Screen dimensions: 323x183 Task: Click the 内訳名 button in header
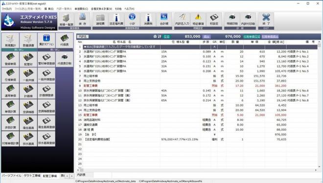[x=83, y=37]
